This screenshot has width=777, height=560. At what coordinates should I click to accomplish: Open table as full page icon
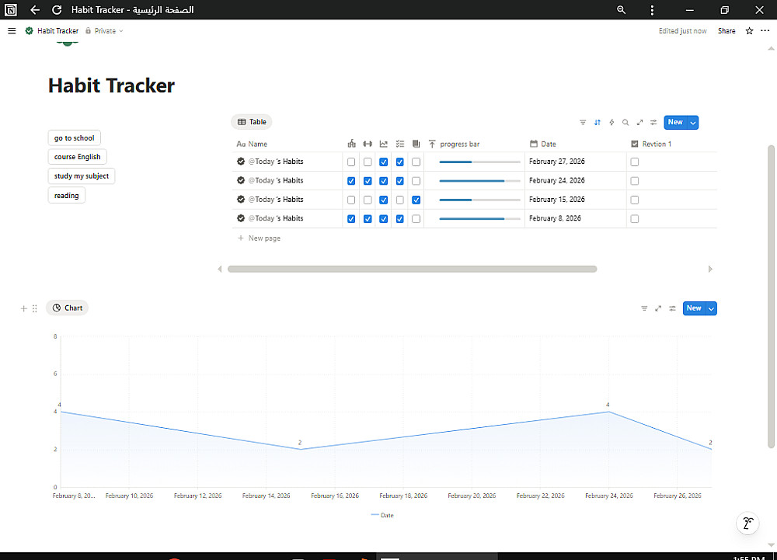pyautogui.click(x=639, y=122)
